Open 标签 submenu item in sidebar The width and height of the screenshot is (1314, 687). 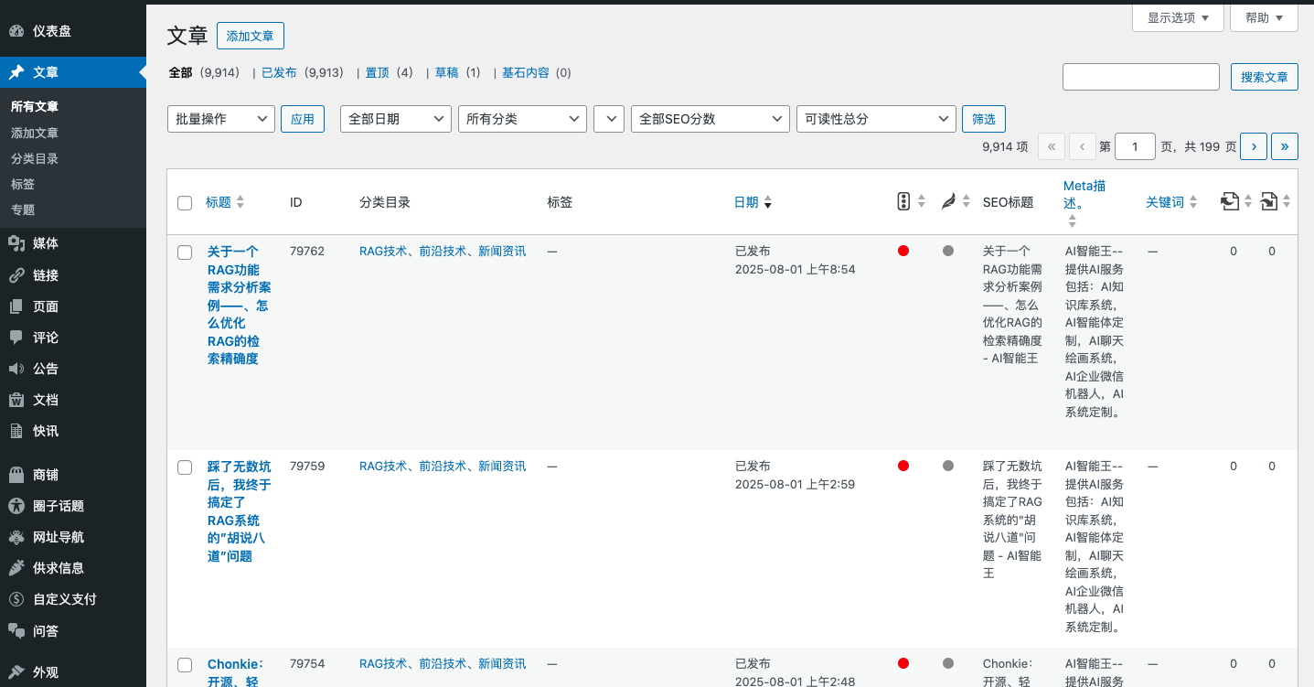click(23, 184)
